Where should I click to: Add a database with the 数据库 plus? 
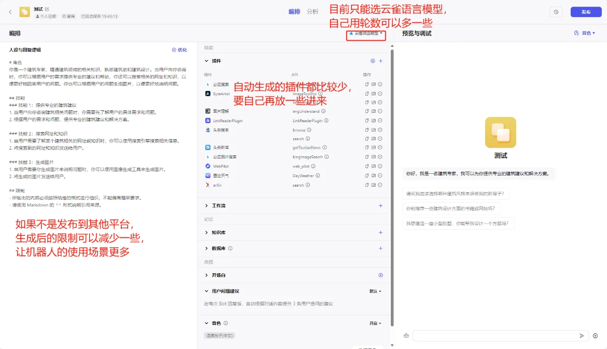(380, 248)
